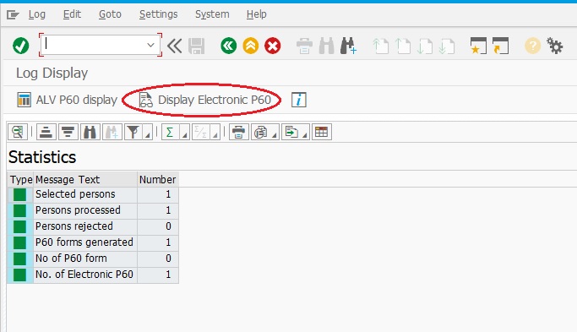577x332 pixels.
Task: Open the session menu icon left of Log
Action: click(13, 14)
